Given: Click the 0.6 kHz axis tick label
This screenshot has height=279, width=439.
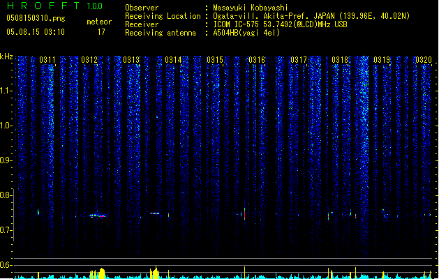Looking at the screenshot, I should (6, 265).
